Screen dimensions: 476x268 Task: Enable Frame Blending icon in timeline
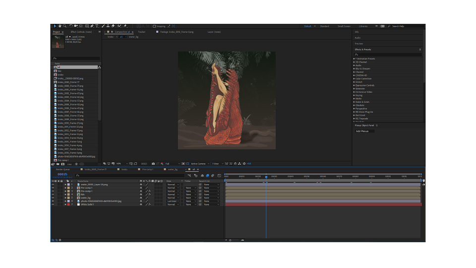(x=207, y=175)
